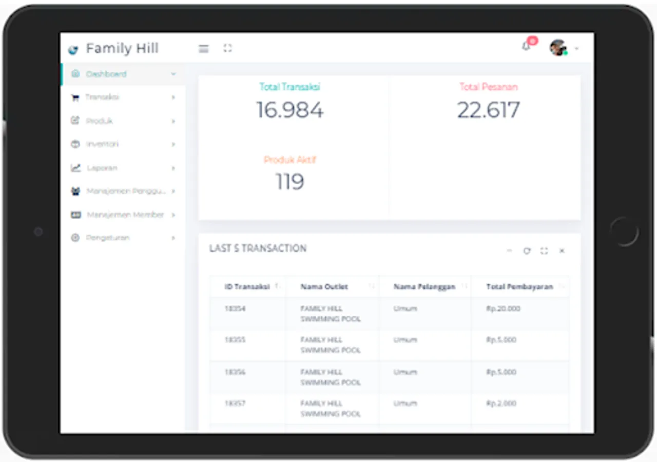Click the Inventori box icon
Image resolution: width=657 pixels, height=462 pixels.
pyautogui.click(x=75, y=144)
